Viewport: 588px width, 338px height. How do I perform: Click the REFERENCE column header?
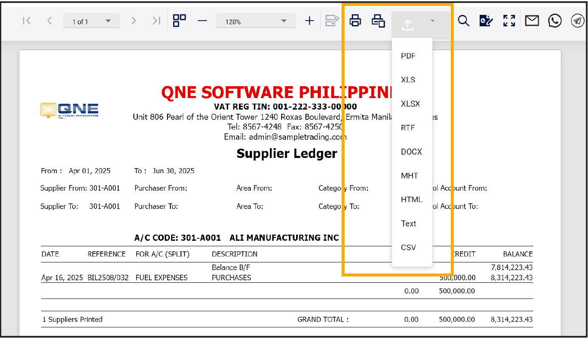pos(107,254)
